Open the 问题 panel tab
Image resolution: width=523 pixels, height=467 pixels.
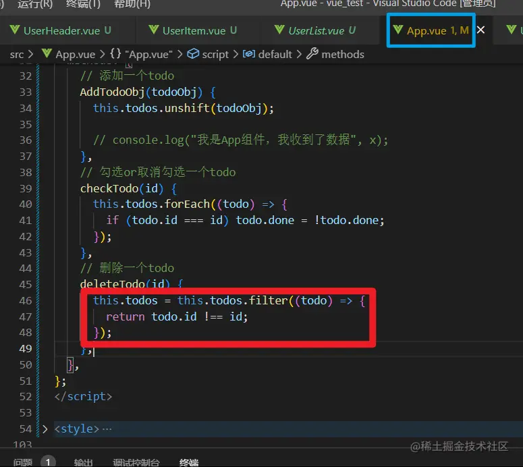(x=23, y=462)
